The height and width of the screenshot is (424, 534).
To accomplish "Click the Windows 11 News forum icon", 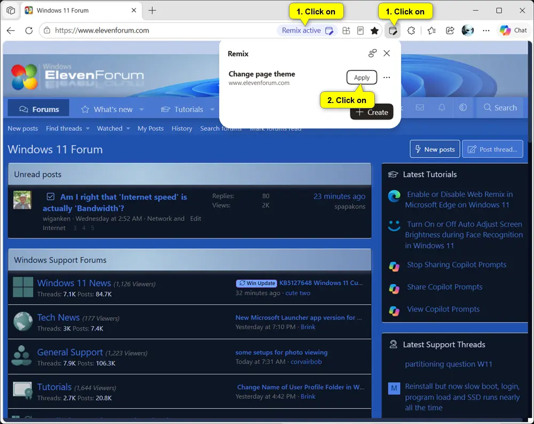I will click(23, 287).
